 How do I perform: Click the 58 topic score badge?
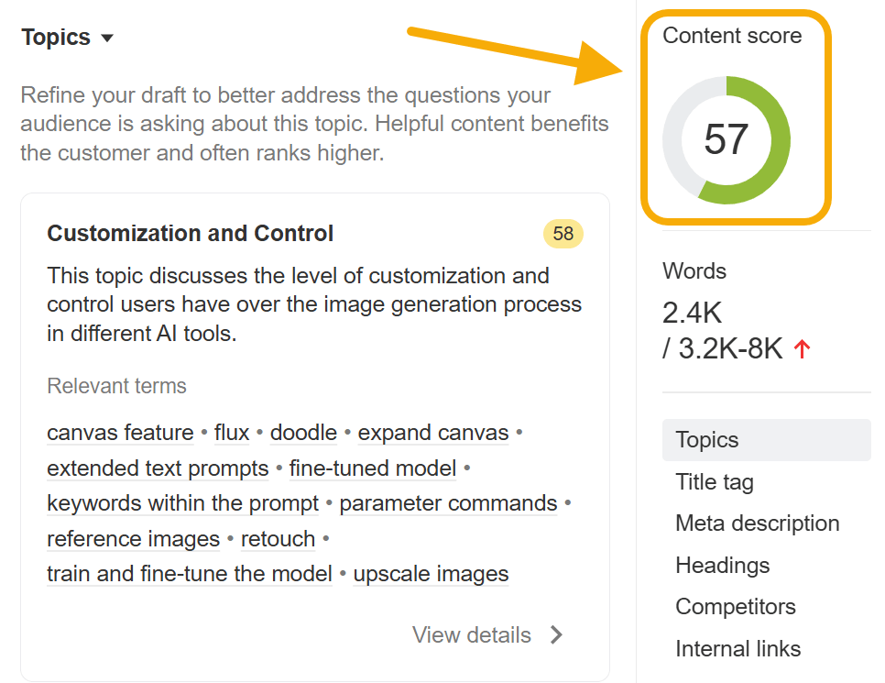(x=563, y=234)
